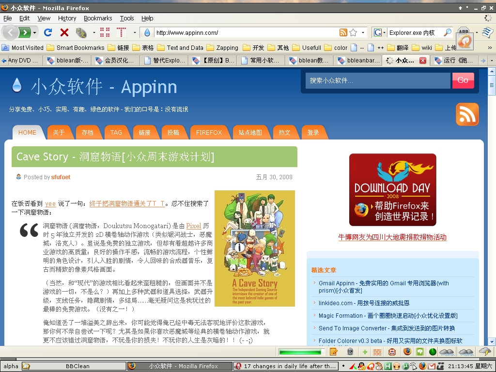Image resolution: width=496 pixels, height=372 pixels.
Task: Switch to the 常用小软 tab
Action: pyautogui.click(x=261, y=61)
